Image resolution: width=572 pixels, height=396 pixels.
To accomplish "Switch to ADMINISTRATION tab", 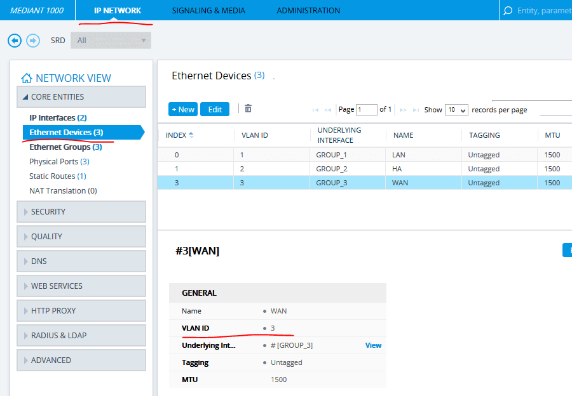I will pos(308,11).
